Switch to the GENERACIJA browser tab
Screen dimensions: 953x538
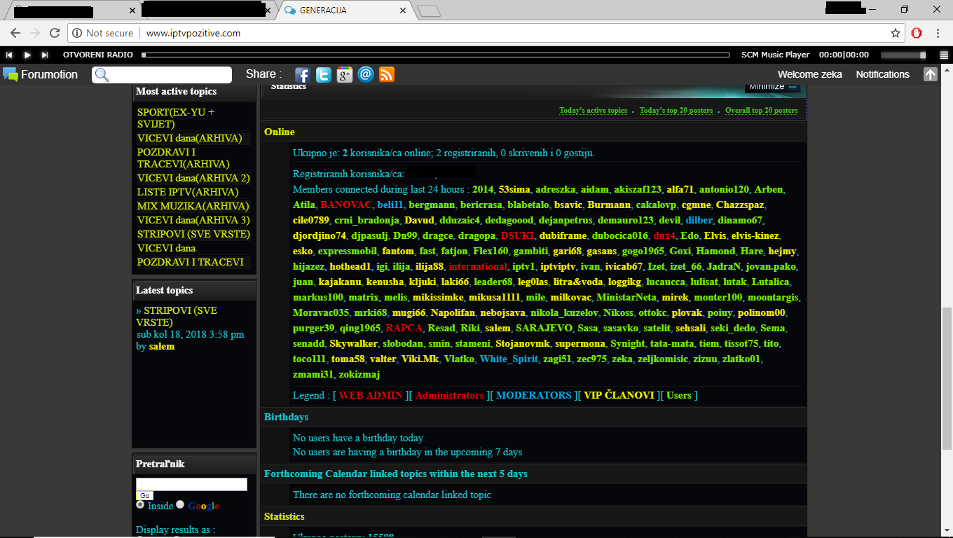tap(343, 11)
